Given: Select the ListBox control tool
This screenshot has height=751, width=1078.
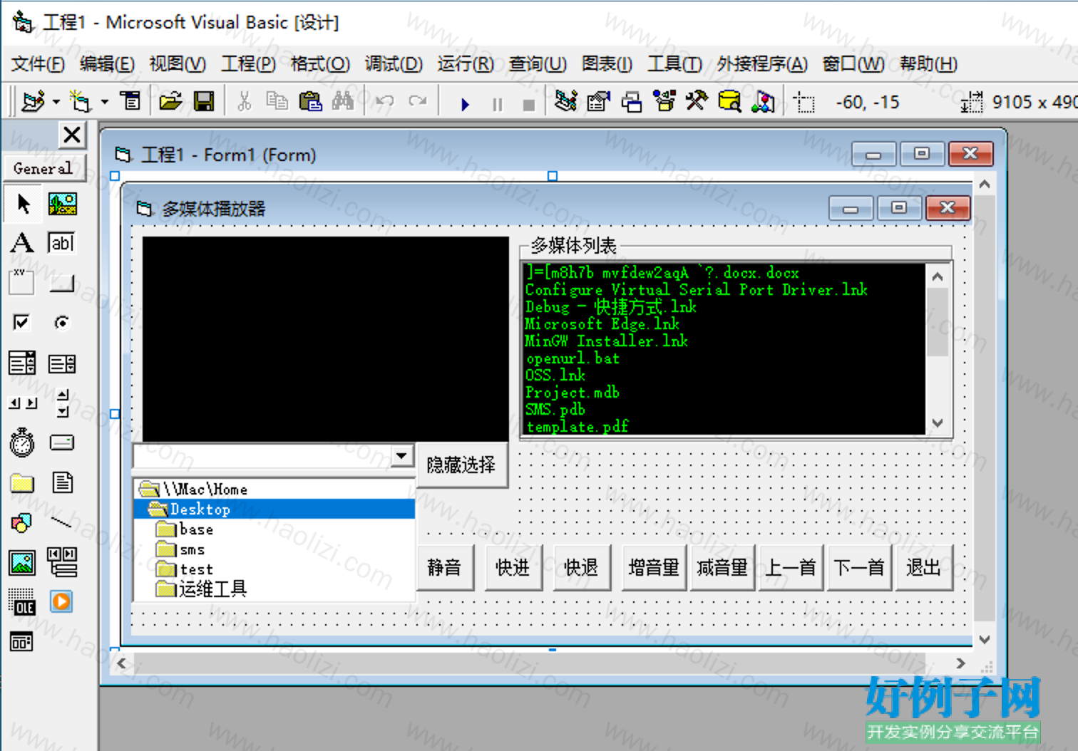Looking at the screenshot, I should point(63,363).
